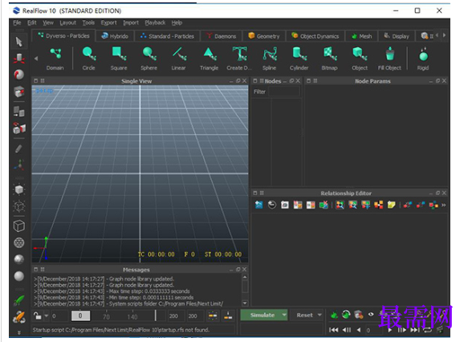Viewport: 468px width, 342px height.
Task: Click the yellow note icon in Relationship Editor
Action: [391, 205]
